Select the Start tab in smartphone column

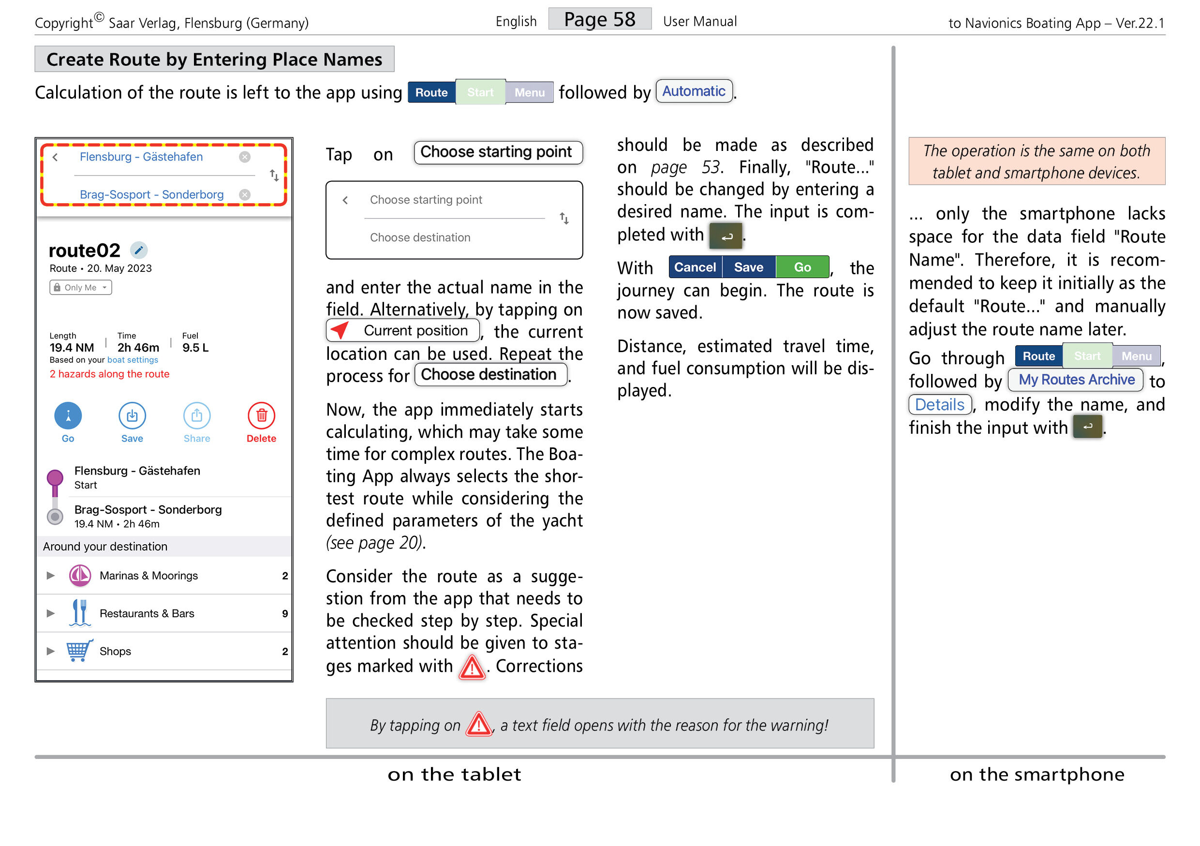(x=1088, y=356)
